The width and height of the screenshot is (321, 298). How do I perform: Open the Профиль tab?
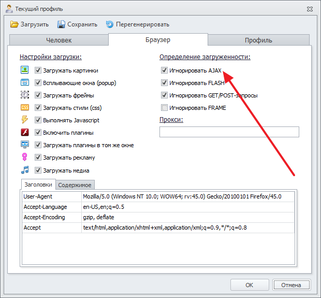258,40
